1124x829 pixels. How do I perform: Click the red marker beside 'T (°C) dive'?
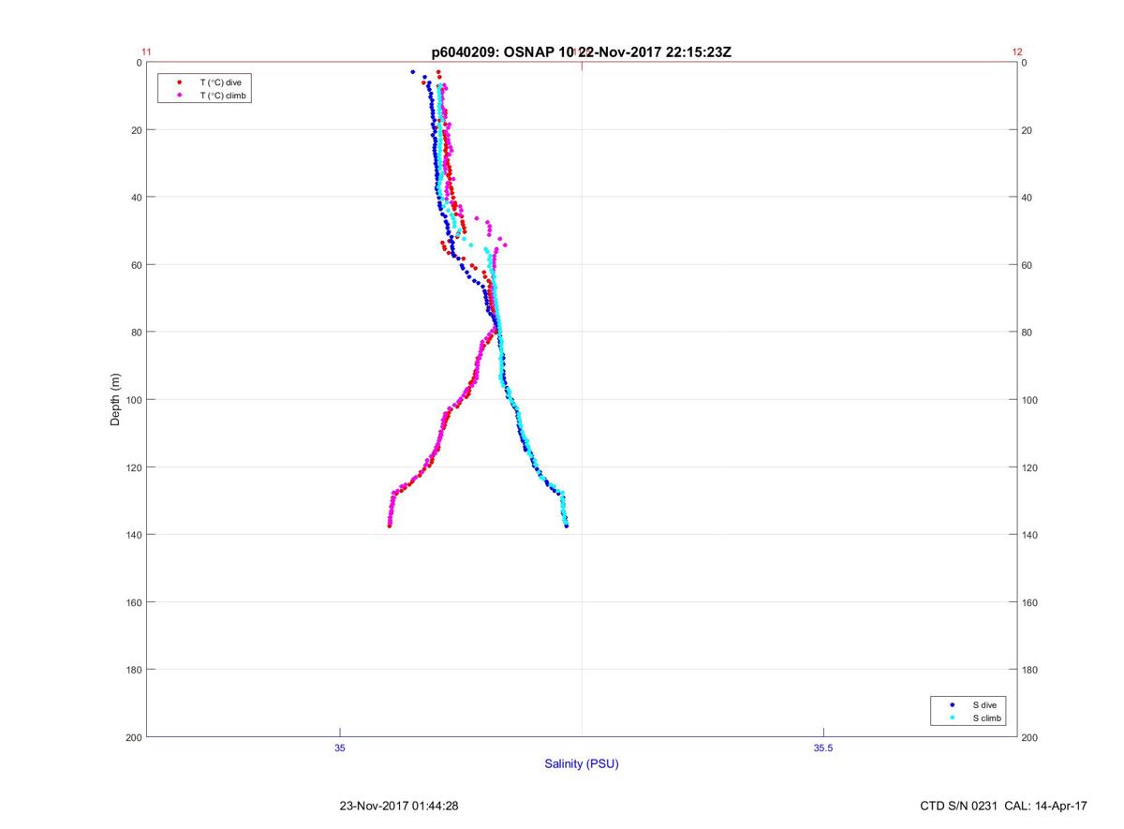pyautogui.click(x=179, y=82)
